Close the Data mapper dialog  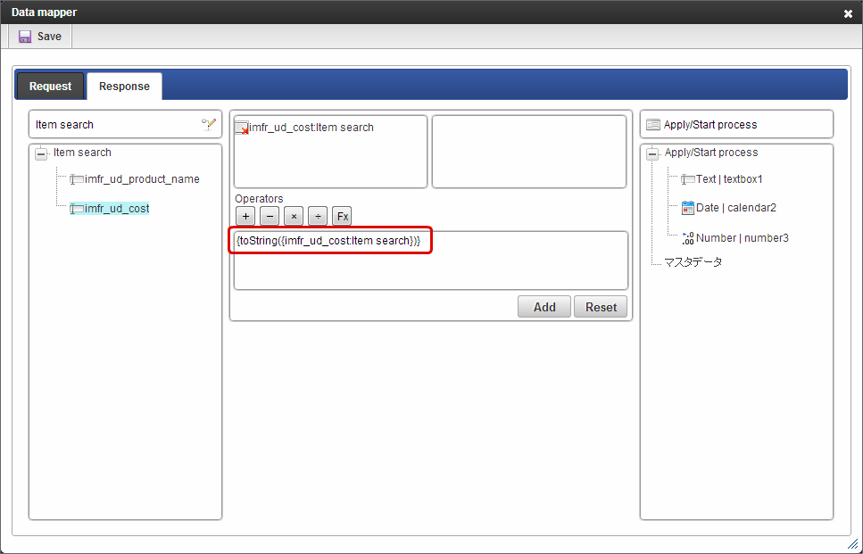tap(848, 13)
